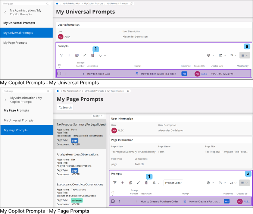Viewport: 253px width, 214px height.
Task: Toggle the How to Create a Purchase Order checkbox
Action: tap(113, 201)
